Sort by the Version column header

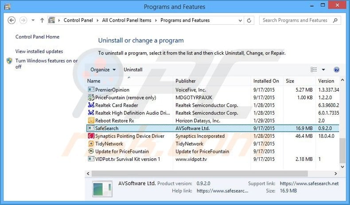[x=327, y=81]
